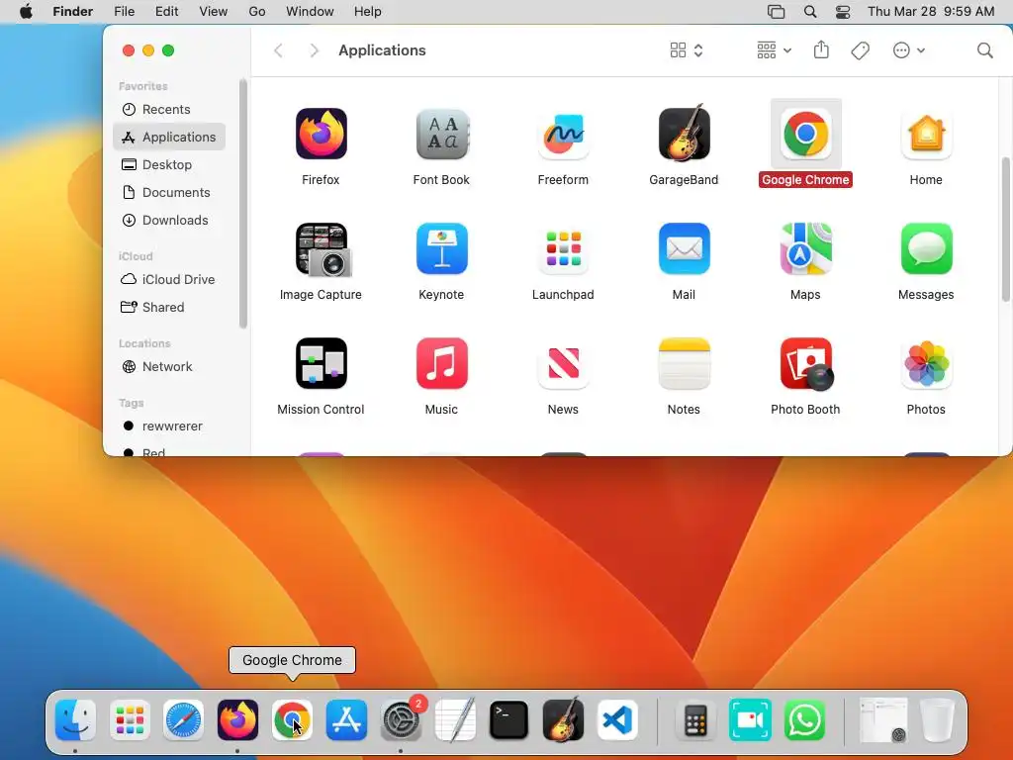Open the Edit Tags toolbar button

pos(860,50)
